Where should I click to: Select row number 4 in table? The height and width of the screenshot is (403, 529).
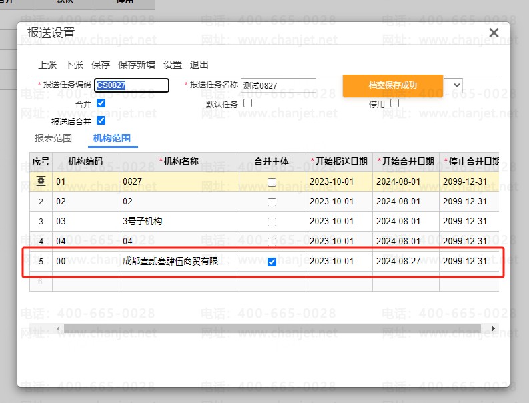[41, 241]
